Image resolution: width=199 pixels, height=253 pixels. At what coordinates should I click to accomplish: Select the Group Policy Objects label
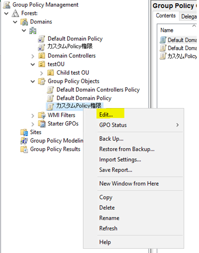pyautogui.click(x=74, y=81)
